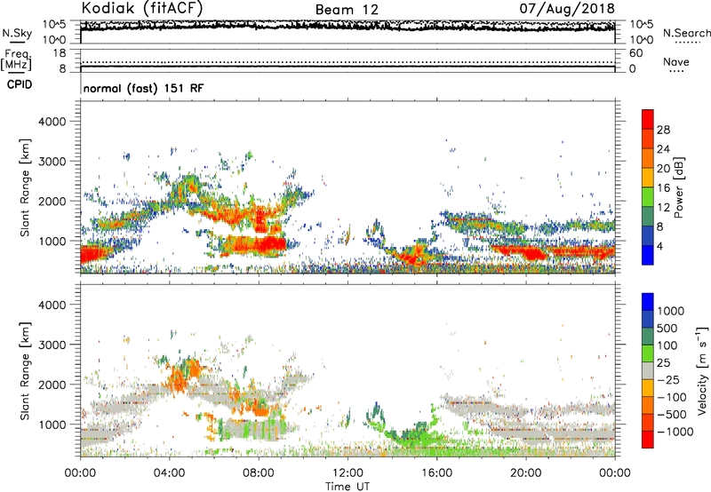Click the '1000' velocity colorbar value
Viewport: 711px width, 492px height.
(671, 311)
